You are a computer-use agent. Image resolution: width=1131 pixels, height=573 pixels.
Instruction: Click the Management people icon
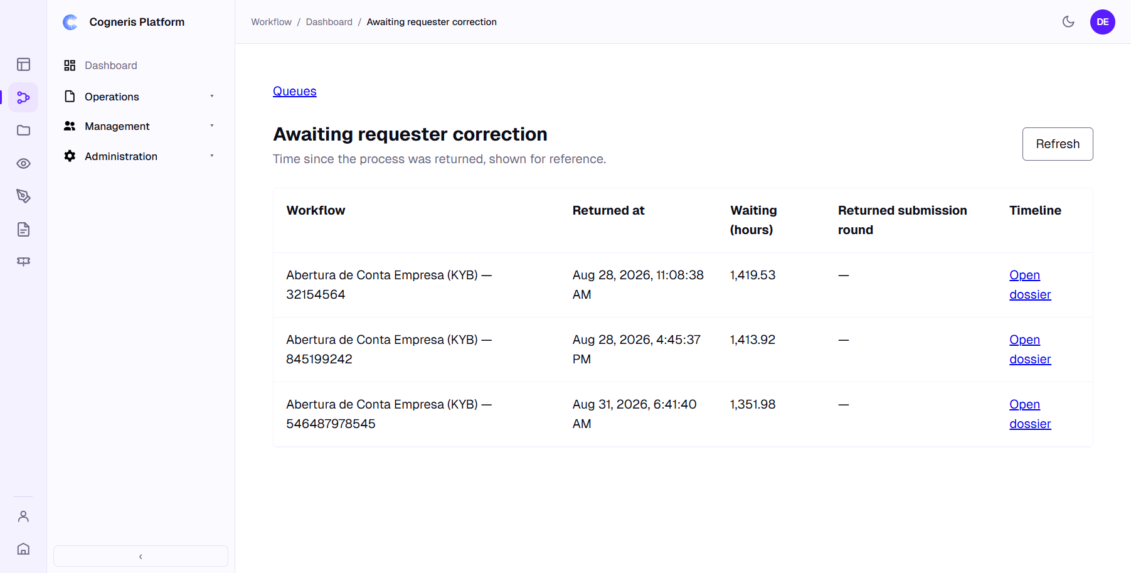(70, 126)
